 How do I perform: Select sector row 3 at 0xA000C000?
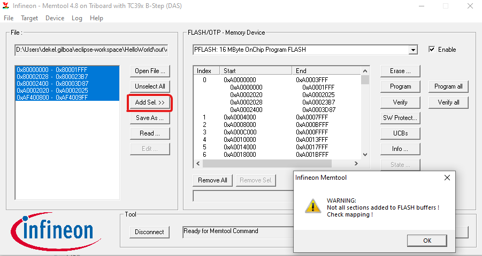277,132
